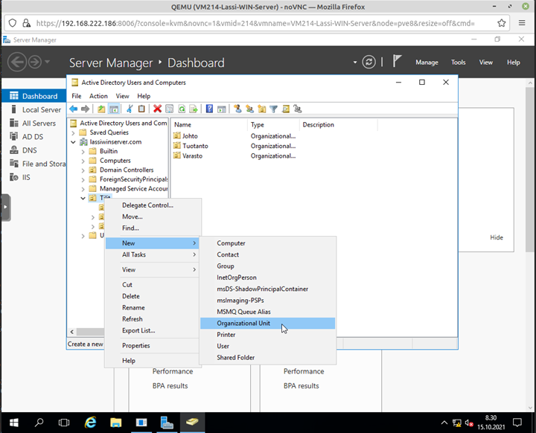The height and width of the screenshot is (433, 536).
Task: Select Local Server in sidebar
Action: (34, 109)
